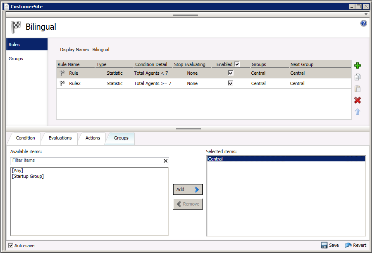
Task: Clear the filter with the X icon
Action: [166, 161]
